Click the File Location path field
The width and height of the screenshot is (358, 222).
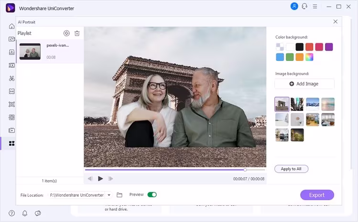(77, 195)
